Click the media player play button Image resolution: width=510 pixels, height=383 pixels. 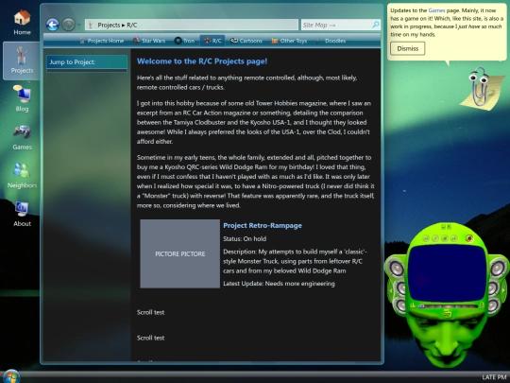(x=435, y=238)
